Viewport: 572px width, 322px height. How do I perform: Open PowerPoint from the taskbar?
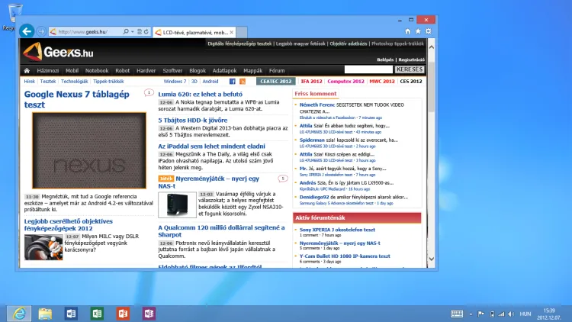(x=122, y=313)
